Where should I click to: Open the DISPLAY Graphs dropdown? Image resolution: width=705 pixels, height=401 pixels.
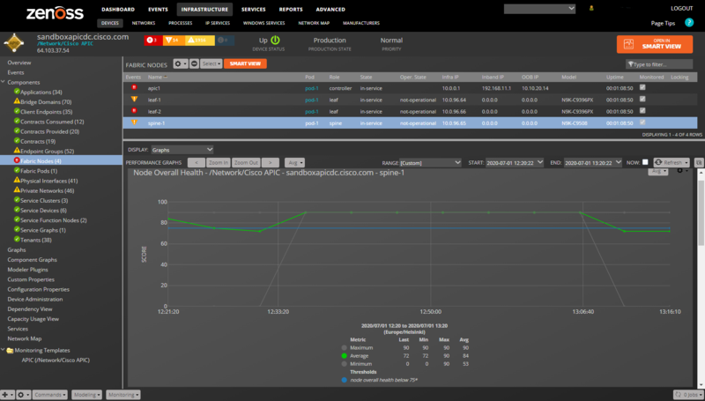coord(182,150)
